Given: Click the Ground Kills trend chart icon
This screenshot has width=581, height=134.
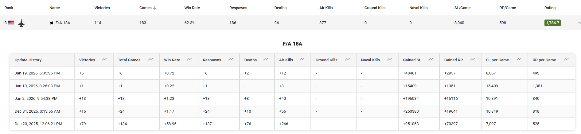Looking at the screenshot, I should 347,60.
